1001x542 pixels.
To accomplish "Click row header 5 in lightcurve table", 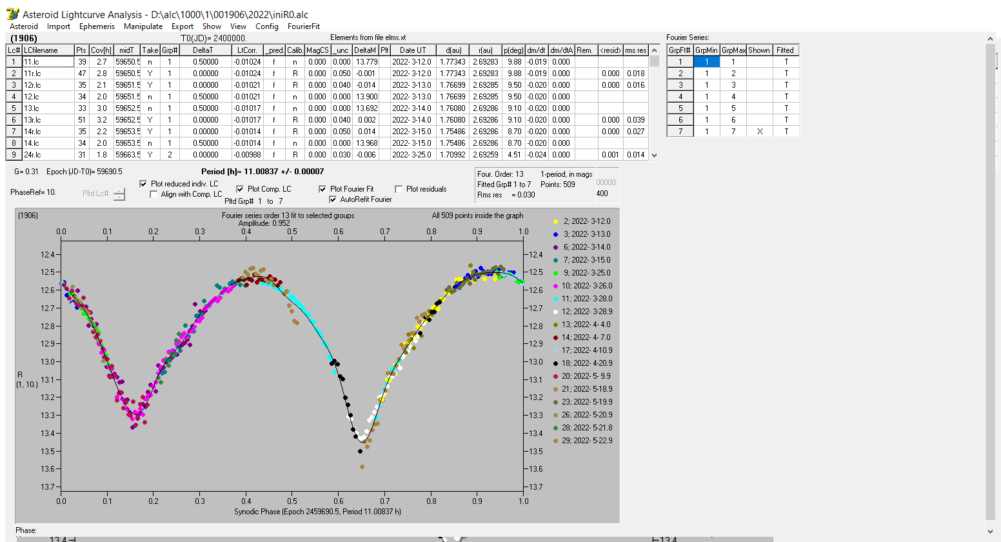I will (x=14, y=108).
